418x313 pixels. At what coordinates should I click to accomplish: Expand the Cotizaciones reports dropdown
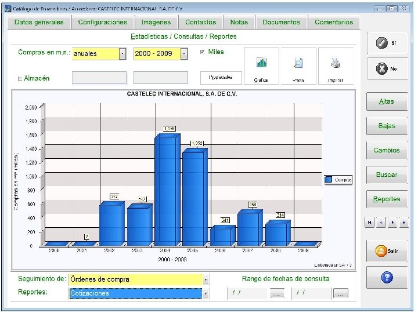coord(206,293)
